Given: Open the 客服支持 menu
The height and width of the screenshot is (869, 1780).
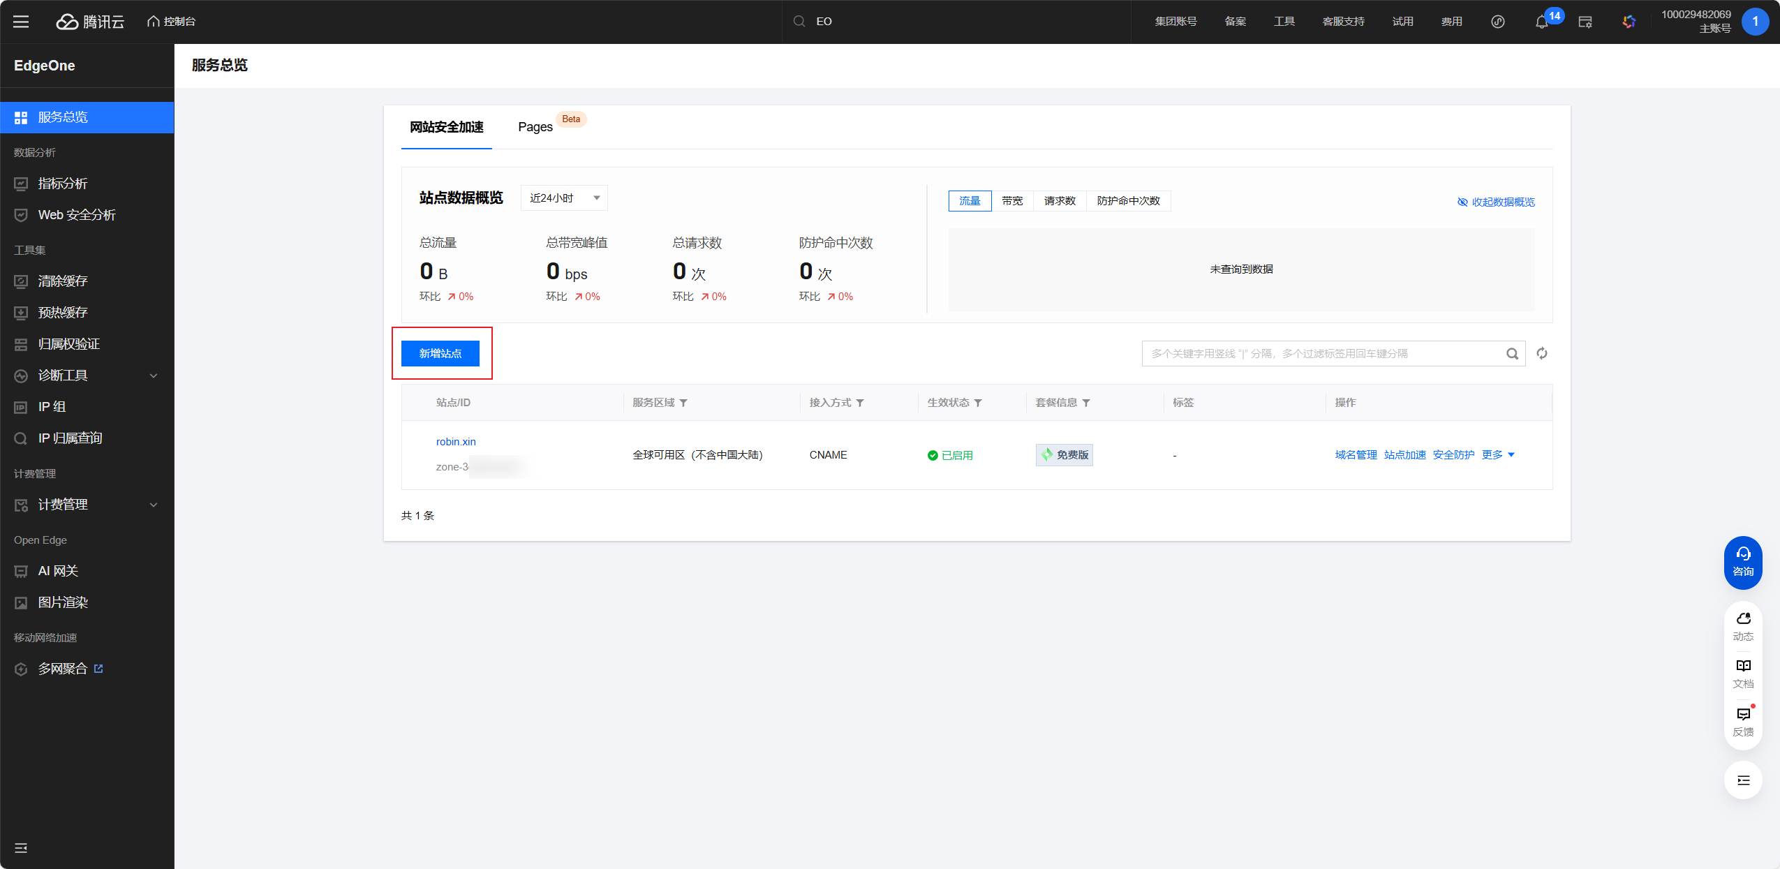Looking at the screenshot, I should (x=1343, y=22).
